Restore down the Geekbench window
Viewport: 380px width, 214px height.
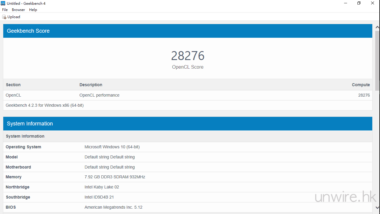pos(359,3)
